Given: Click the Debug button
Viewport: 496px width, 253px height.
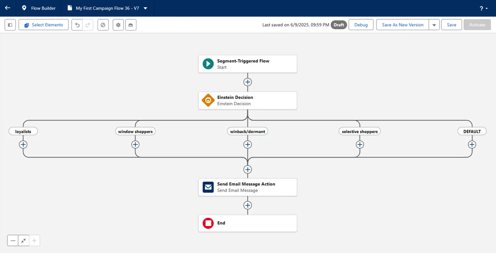Looking at the screenshot, I should (361, 25).
